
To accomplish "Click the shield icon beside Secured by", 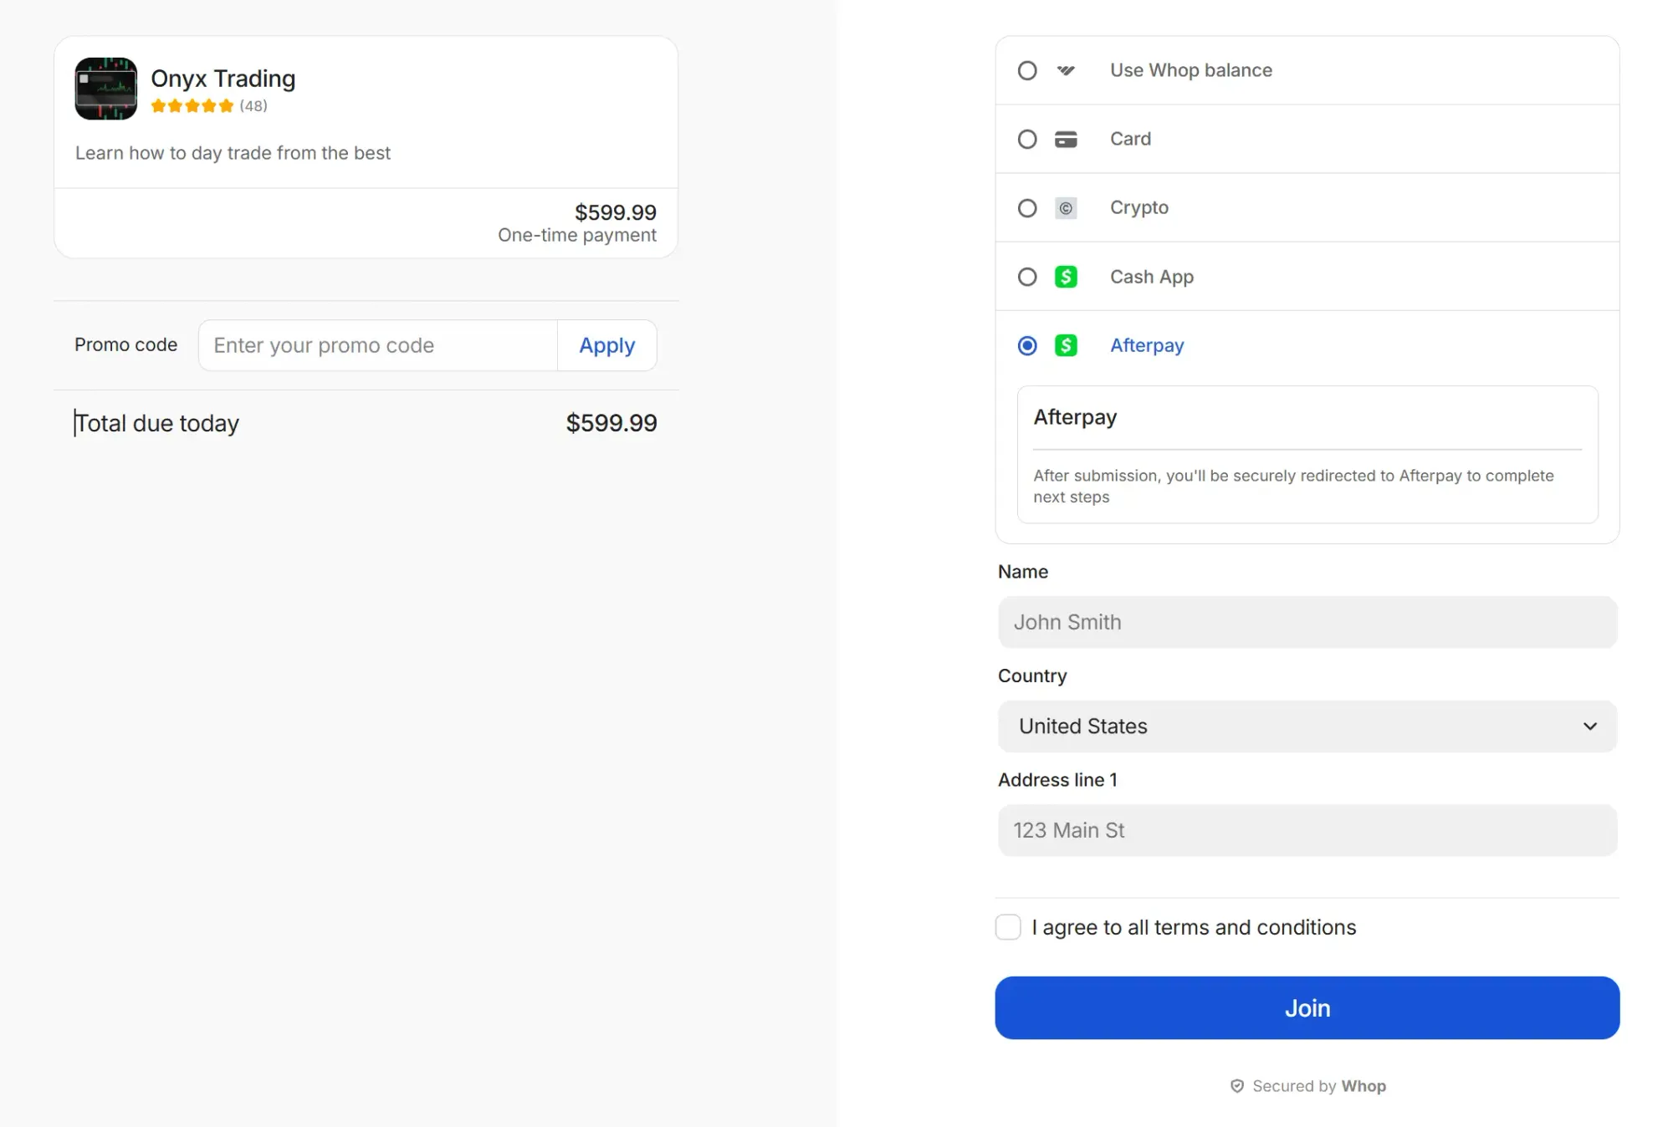I will (x=1236, y=1085).
